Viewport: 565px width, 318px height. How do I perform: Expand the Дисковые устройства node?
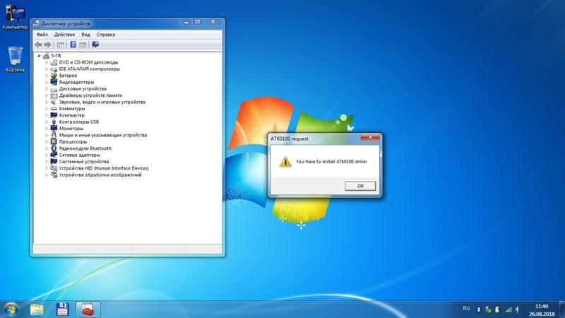(46, 89)
